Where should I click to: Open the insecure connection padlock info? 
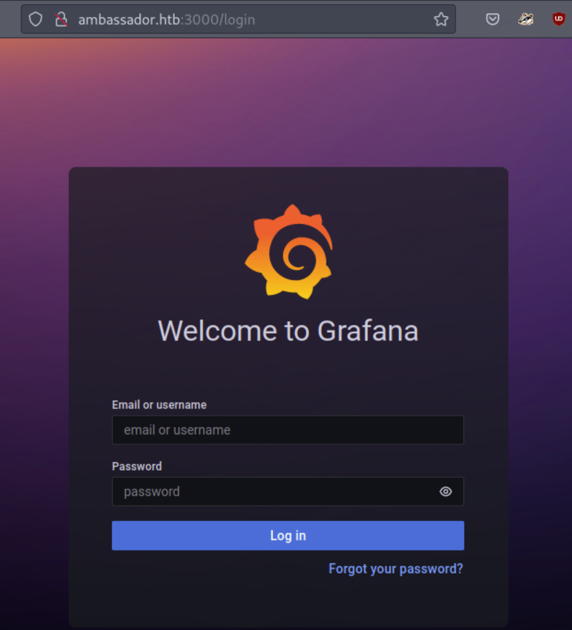pyautogui.click(x=61, y=19)
